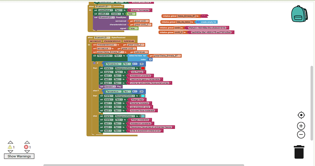Viewport: 315px width, 166px height.
Task: Click the Show Warnings button
Action: click(19, 156)
